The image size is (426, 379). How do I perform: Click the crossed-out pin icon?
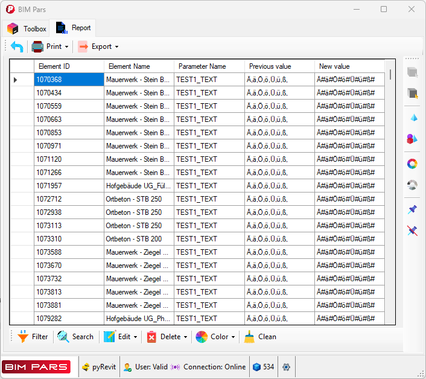coord(413,231)
